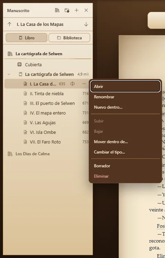Click the book icon of the 4,9 mil manuscript row
This screenshot has width=165, height=258.
coord(20,74)
